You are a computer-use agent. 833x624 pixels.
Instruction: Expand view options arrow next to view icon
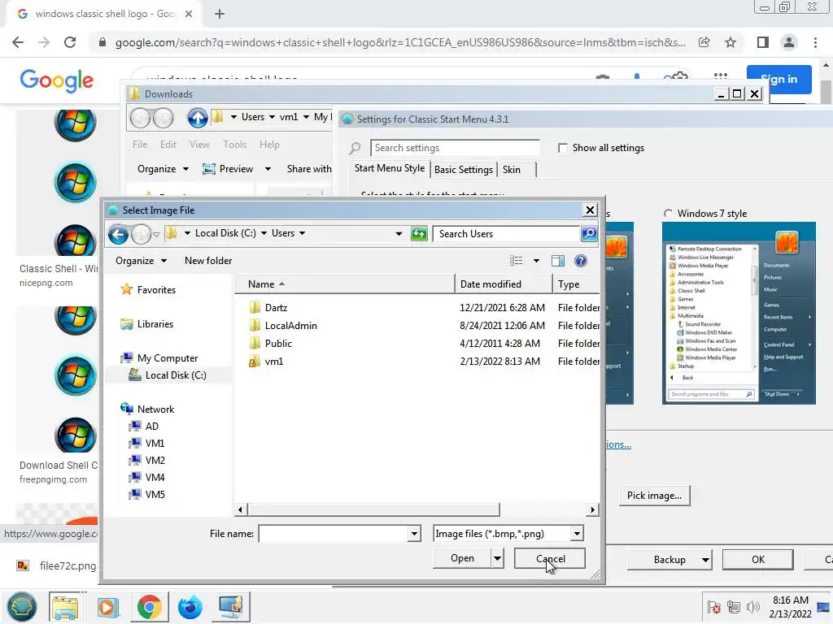[x=537, y=261]
